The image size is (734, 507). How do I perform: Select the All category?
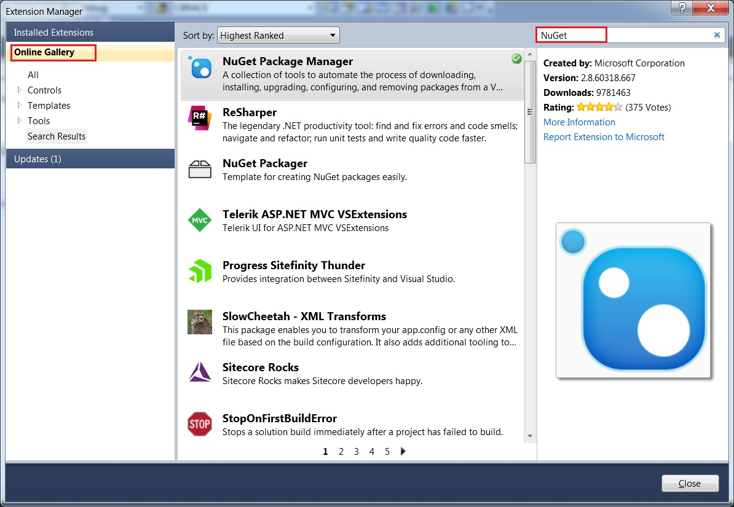pos(33,75)
